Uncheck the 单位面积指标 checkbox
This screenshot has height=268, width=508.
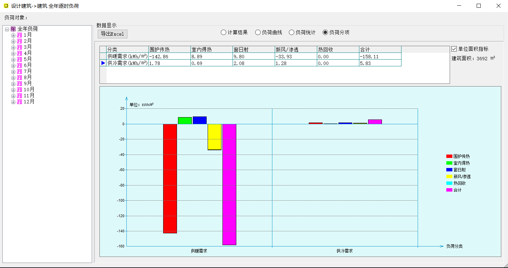454,49
